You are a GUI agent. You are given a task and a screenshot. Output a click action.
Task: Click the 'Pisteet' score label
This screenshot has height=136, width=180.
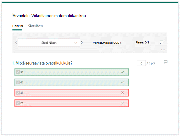click(142, 42)
